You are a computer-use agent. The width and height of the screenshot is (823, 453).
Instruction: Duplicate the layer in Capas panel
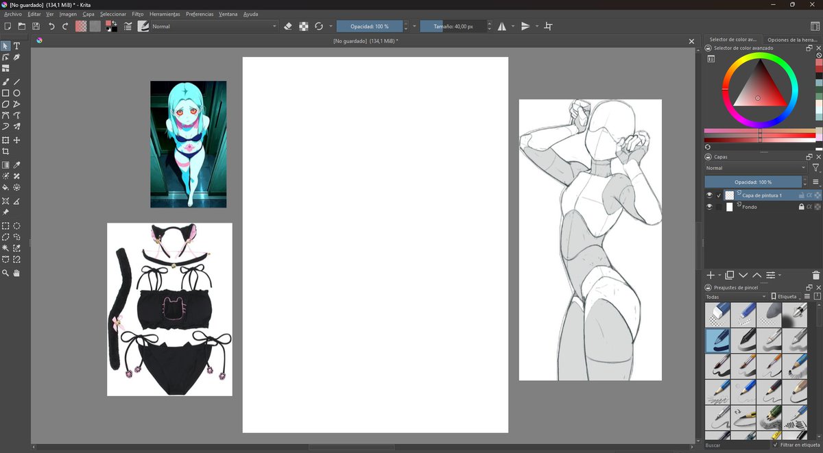(x=730, y=275)
